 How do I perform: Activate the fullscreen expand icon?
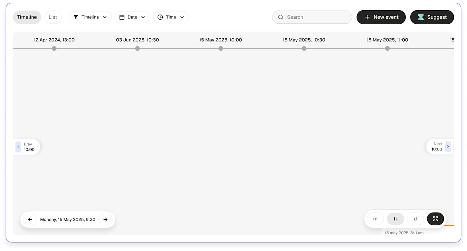click(435, 219)
